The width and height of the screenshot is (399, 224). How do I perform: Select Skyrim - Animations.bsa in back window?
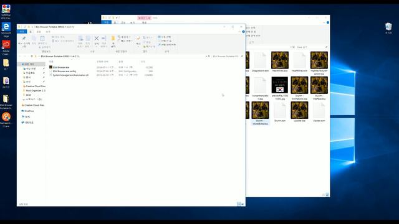[299, 88]
